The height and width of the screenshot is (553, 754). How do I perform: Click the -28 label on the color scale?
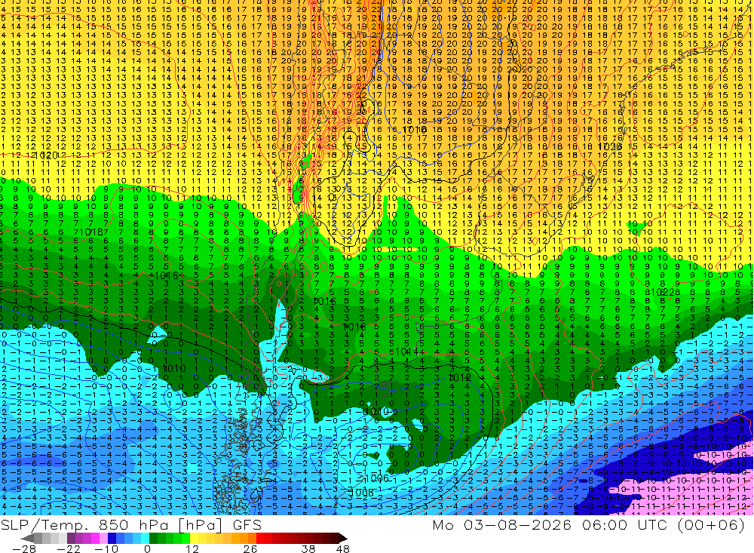click(x=23, y=548)
